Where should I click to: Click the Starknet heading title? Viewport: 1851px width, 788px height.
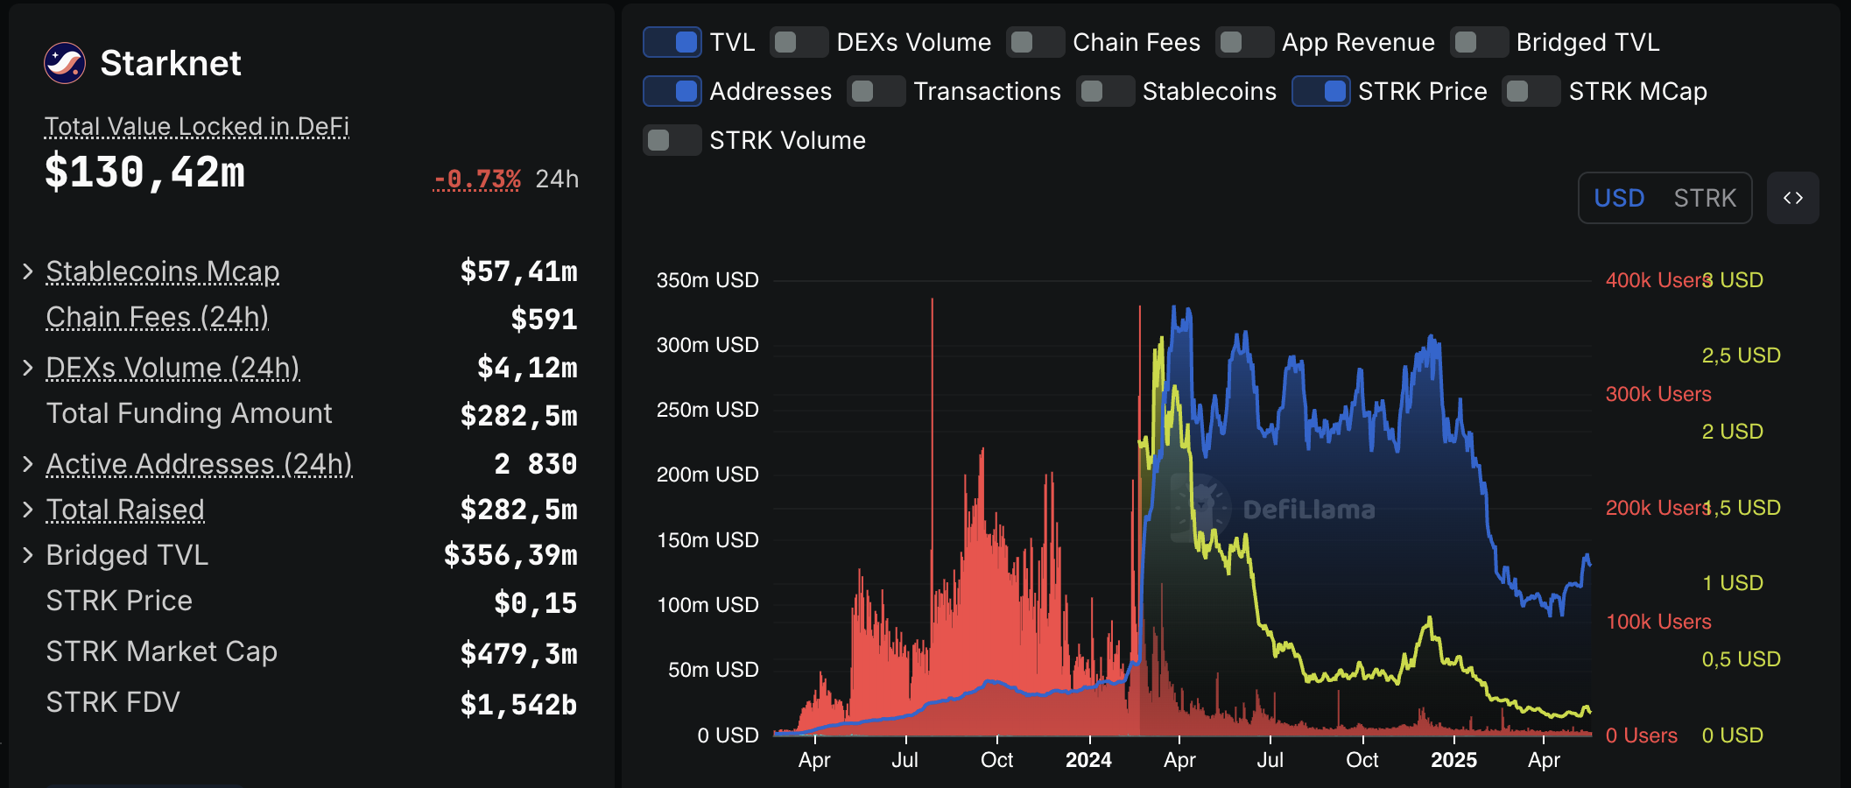click(x=171, y=63)
